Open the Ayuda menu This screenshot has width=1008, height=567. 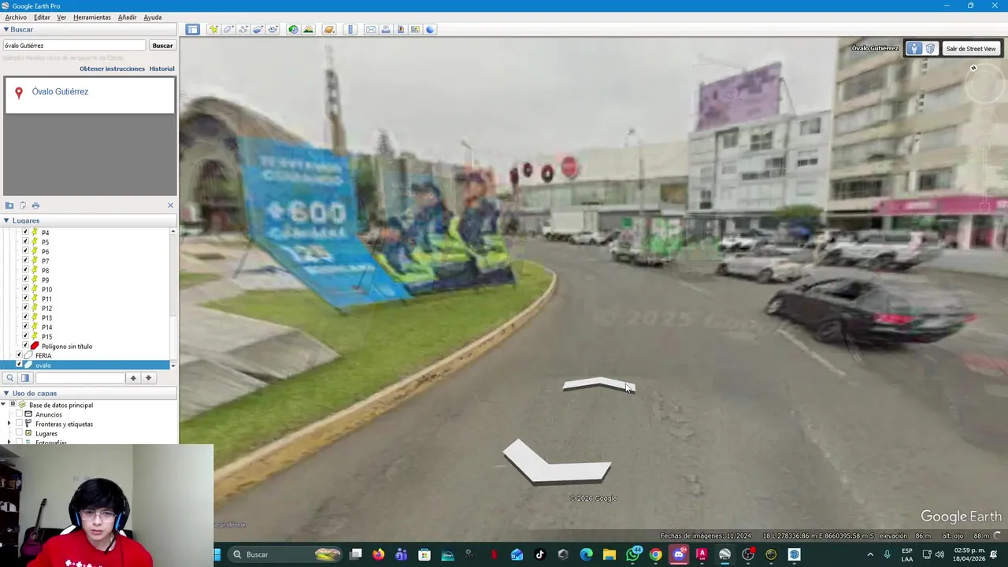[153, 17]
